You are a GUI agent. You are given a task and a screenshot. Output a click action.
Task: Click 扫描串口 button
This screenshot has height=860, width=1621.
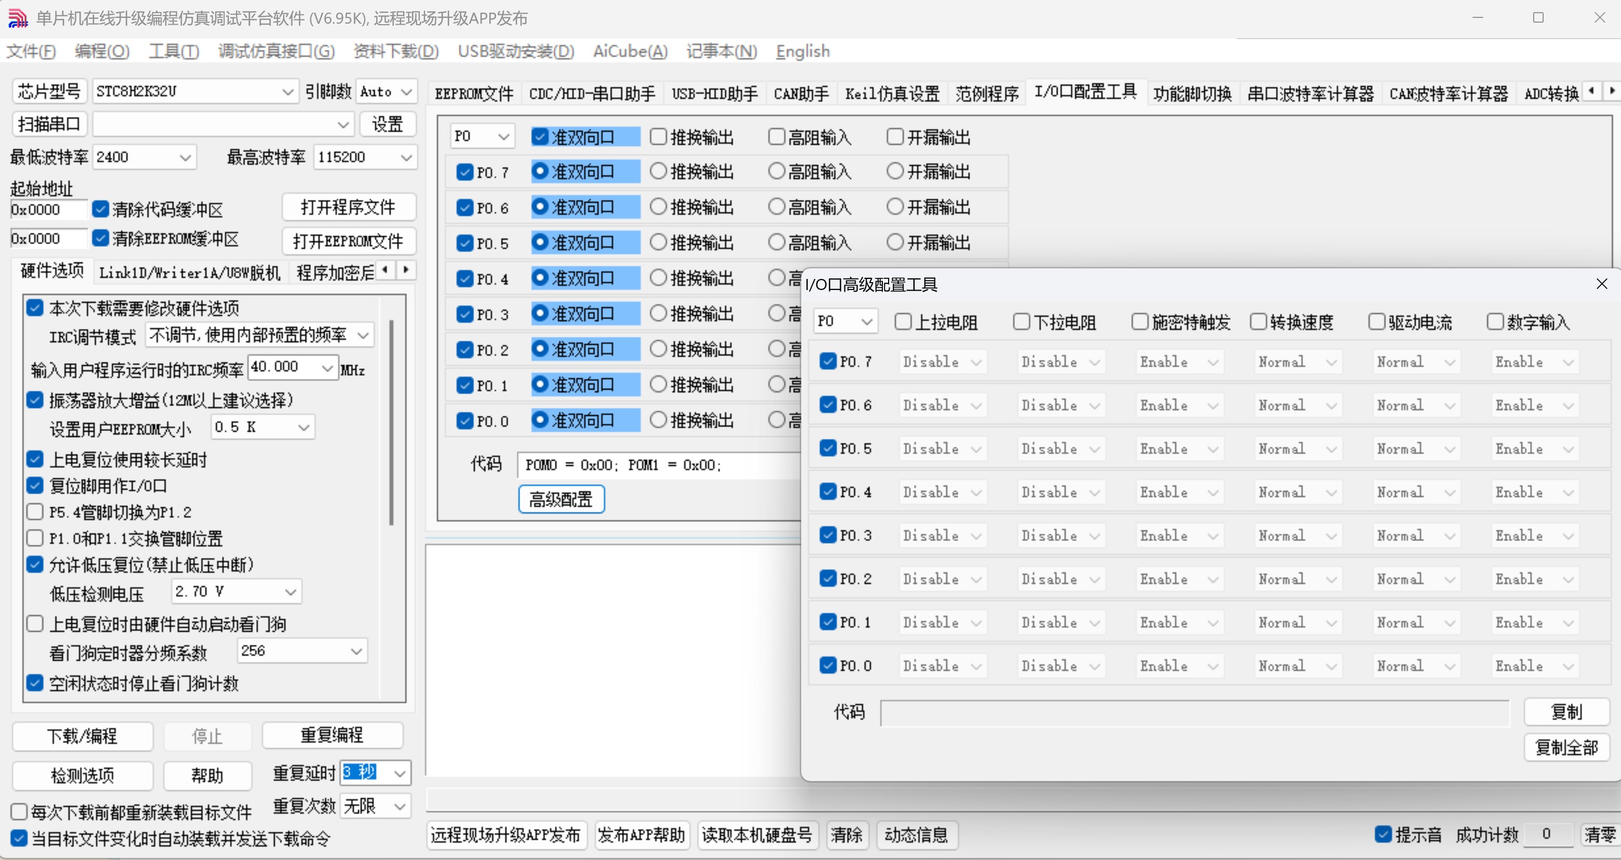pyautogui.click(x=49, y=124)
